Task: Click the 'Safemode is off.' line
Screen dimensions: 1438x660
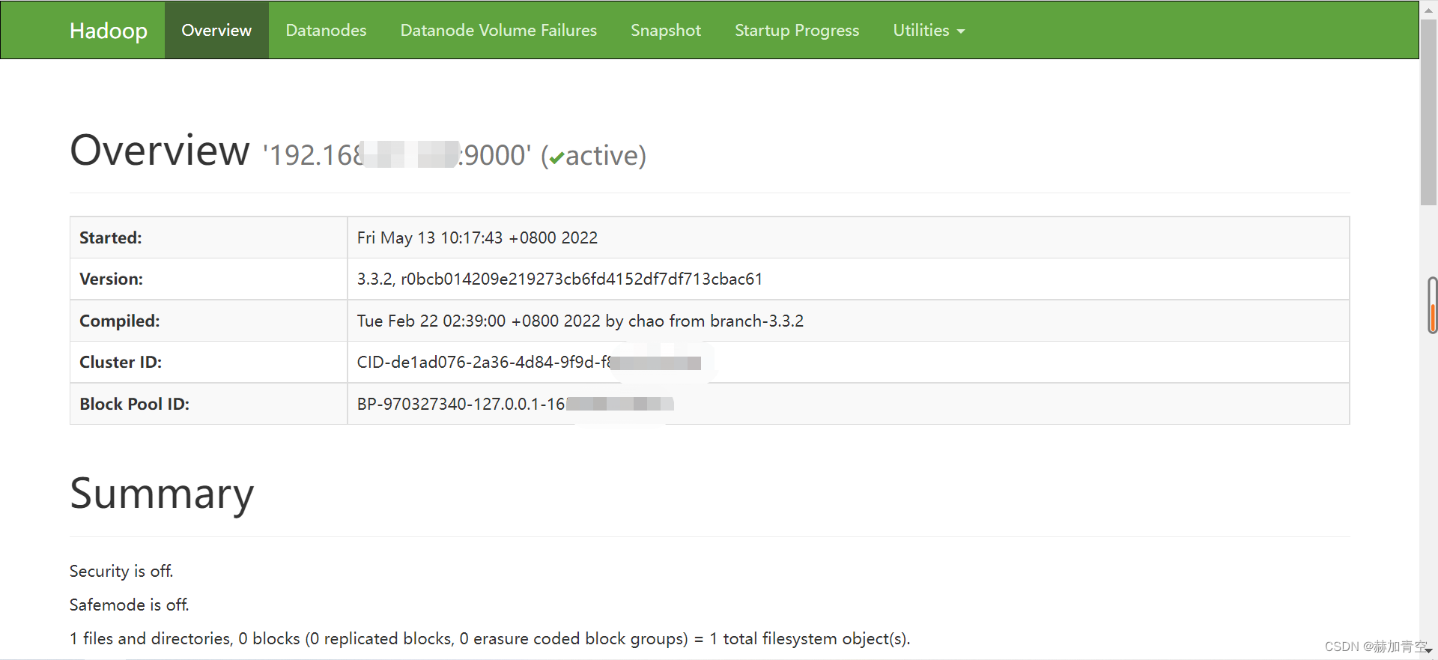Action: pos(129,605)
